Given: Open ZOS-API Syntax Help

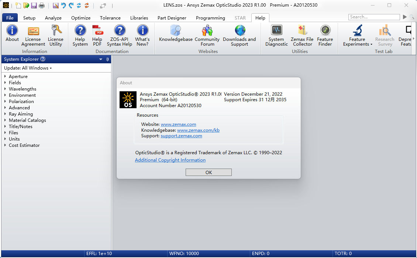Looking at the screenshot, I should (x=120, y=36).
